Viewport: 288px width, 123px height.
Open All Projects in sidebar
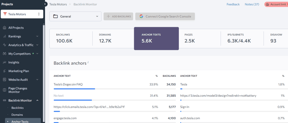[x=16, y=28]
